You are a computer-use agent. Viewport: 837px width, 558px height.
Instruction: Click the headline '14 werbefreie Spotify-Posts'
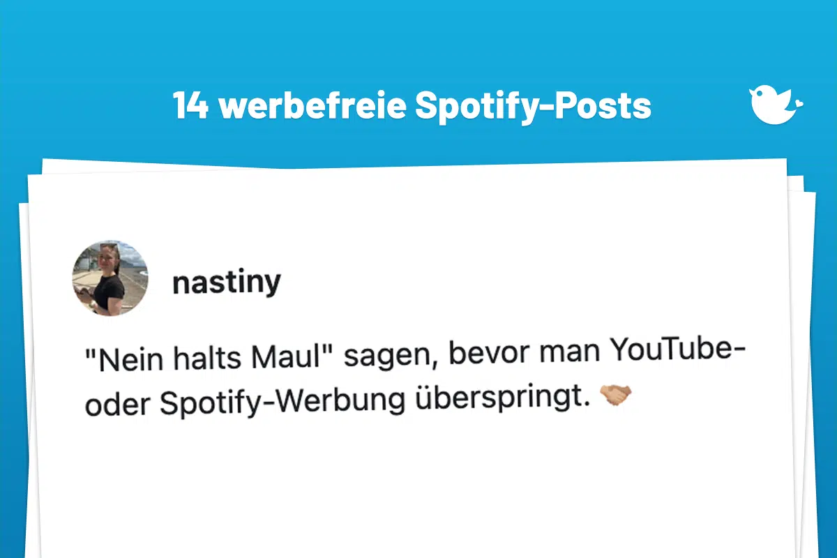tap(412, 106)
